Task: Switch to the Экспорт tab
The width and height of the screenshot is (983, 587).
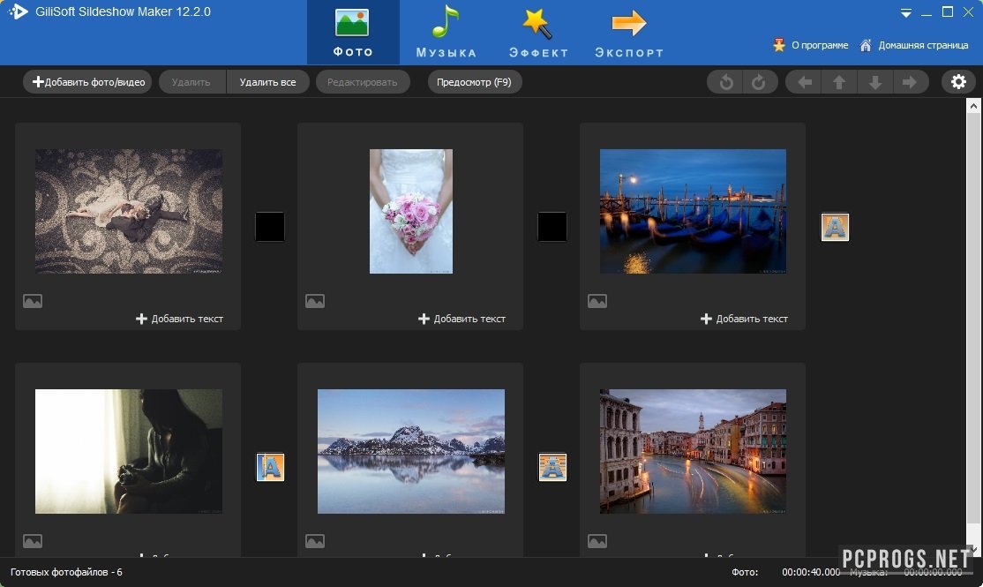Action: pyautogui.click(x=628, y=32)
